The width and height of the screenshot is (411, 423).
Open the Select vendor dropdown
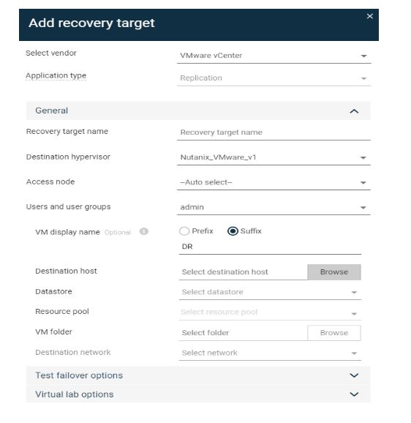pyautogui.click(x=274, y=56)
